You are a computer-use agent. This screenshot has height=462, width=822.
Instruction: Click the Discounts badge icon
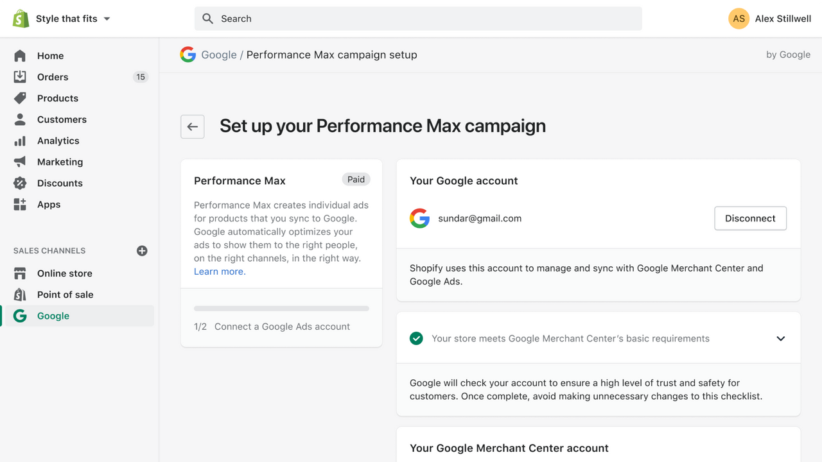click(x=20, y=183)
